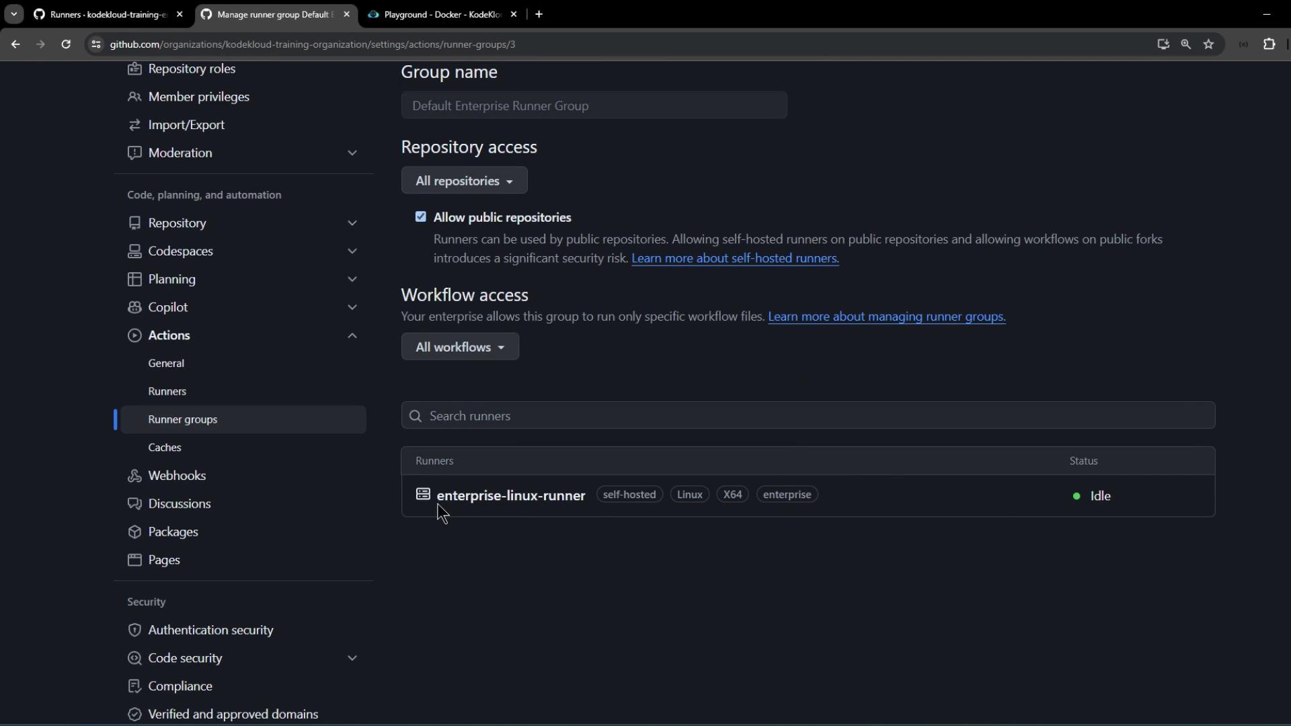The height and width of the screenshot is (726, 1291).
Task: Open Runners under Actions menu
Action: click(167, 391)
